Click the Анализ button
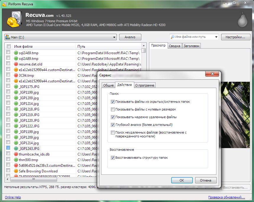The height and width of the screenshot is (202, 254). coord(130,37)
